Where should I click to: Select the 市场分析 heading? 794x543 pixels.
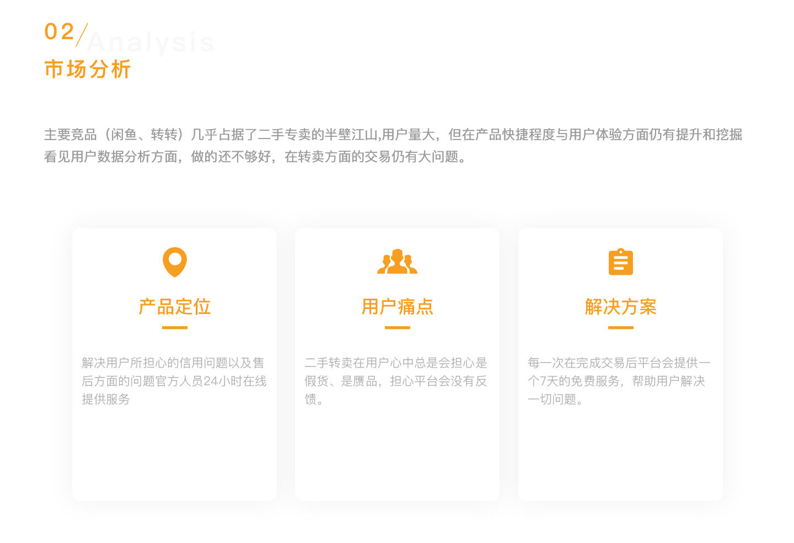[87, 70]
